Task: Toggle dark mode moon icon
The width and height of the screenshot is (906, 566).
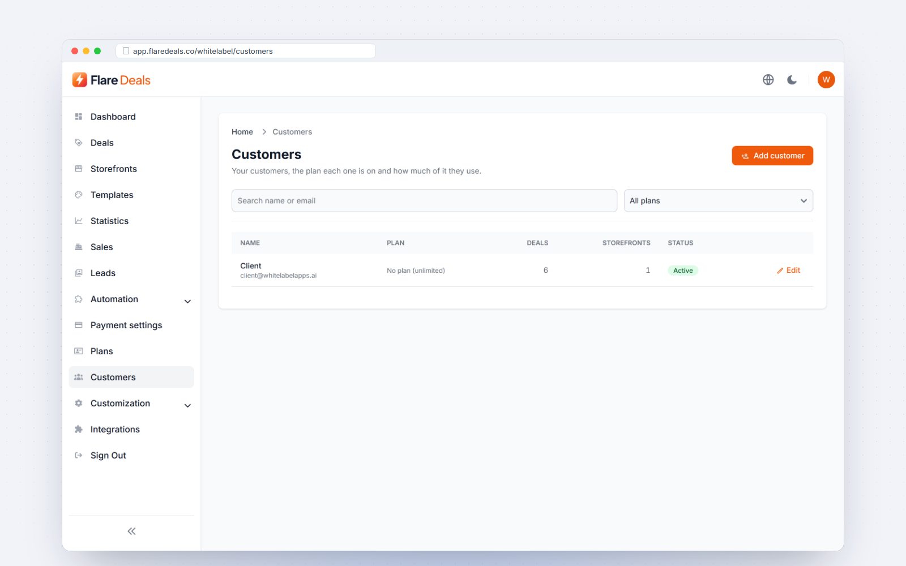Action: (792, 80)
